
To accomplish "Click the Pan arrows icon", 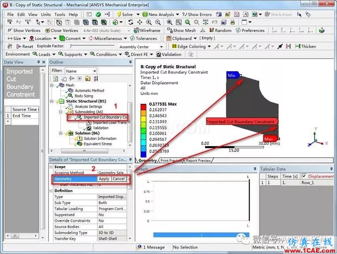I will pos(140,22).
